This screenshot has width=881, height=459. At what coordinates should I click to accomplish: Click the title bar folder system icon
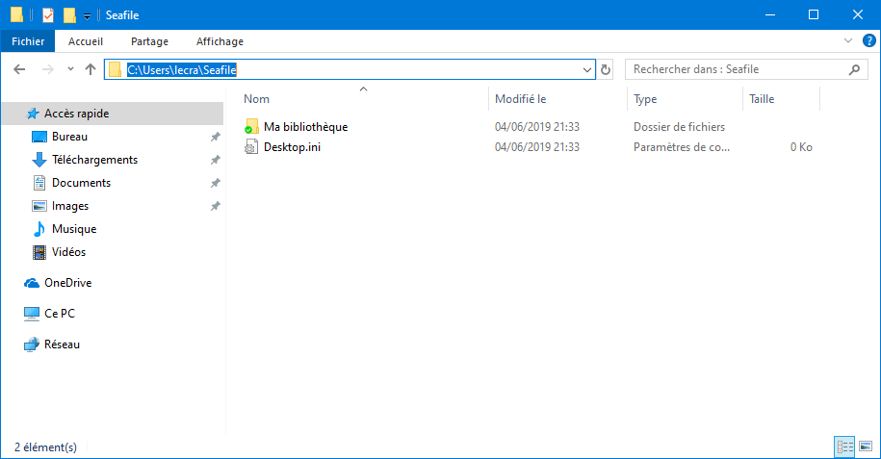pos(17,15)
